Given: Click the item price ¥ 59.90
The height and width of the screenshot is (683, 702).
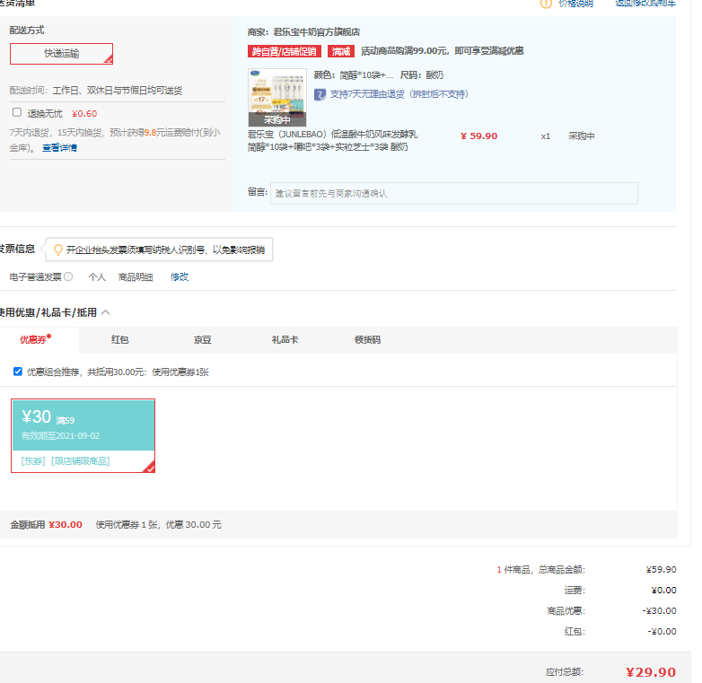Looking at the screenshot, I should coord(478,136).
